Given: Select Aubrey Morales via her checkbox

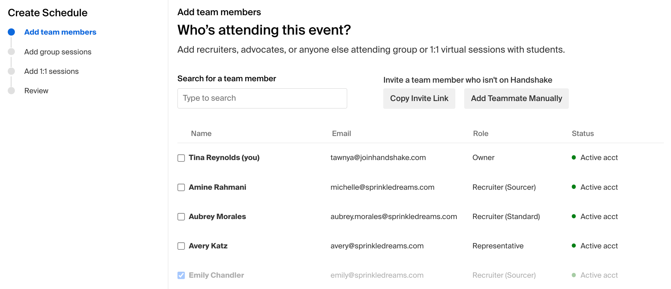Looking at the screenshot, I should [x=181, y=217].
